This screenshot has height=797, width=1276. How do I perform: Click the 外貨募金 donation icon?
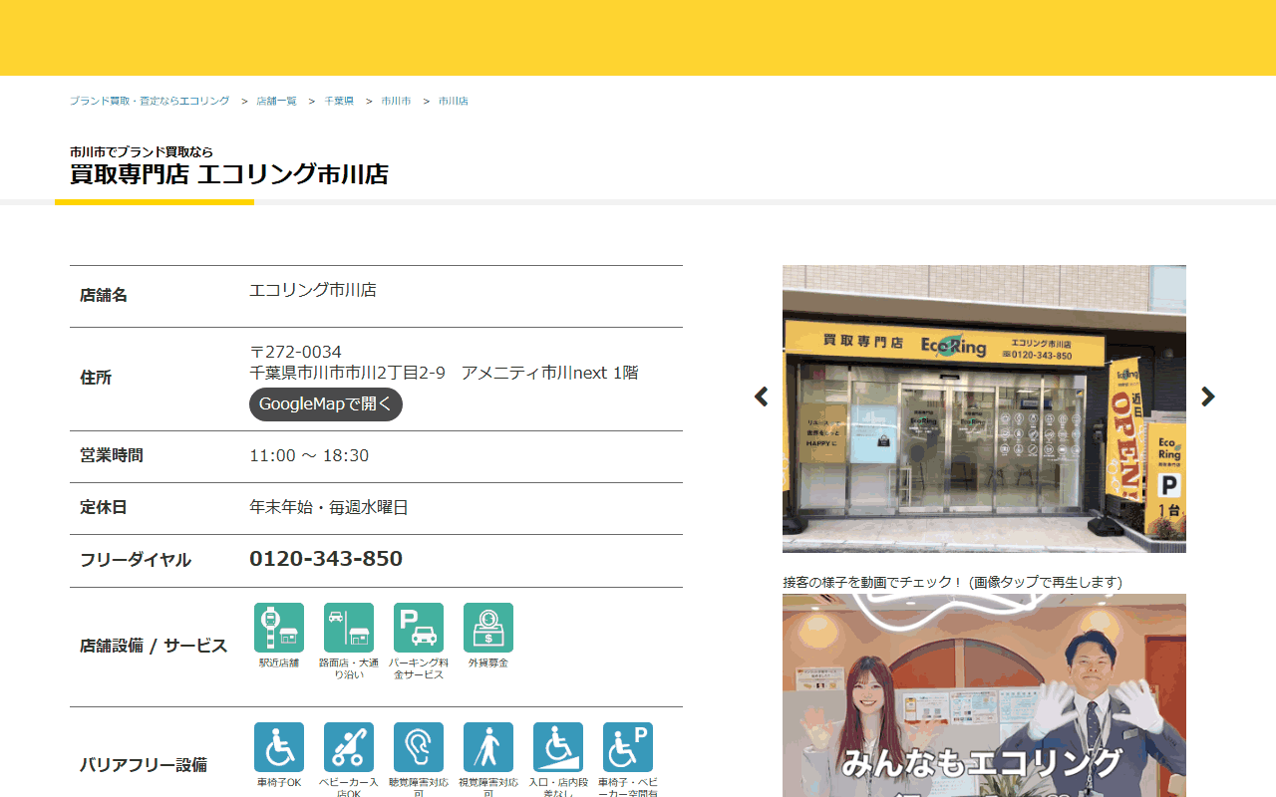pyautogui.click(x=488, y=628)
